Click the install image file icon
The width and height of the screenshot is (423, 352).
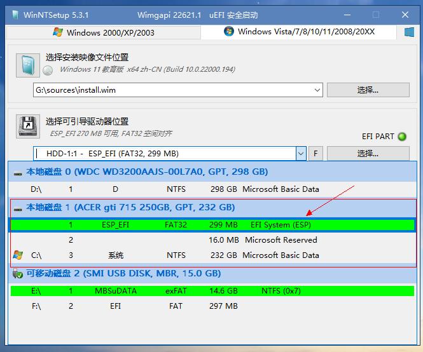[x=28, y=64]
